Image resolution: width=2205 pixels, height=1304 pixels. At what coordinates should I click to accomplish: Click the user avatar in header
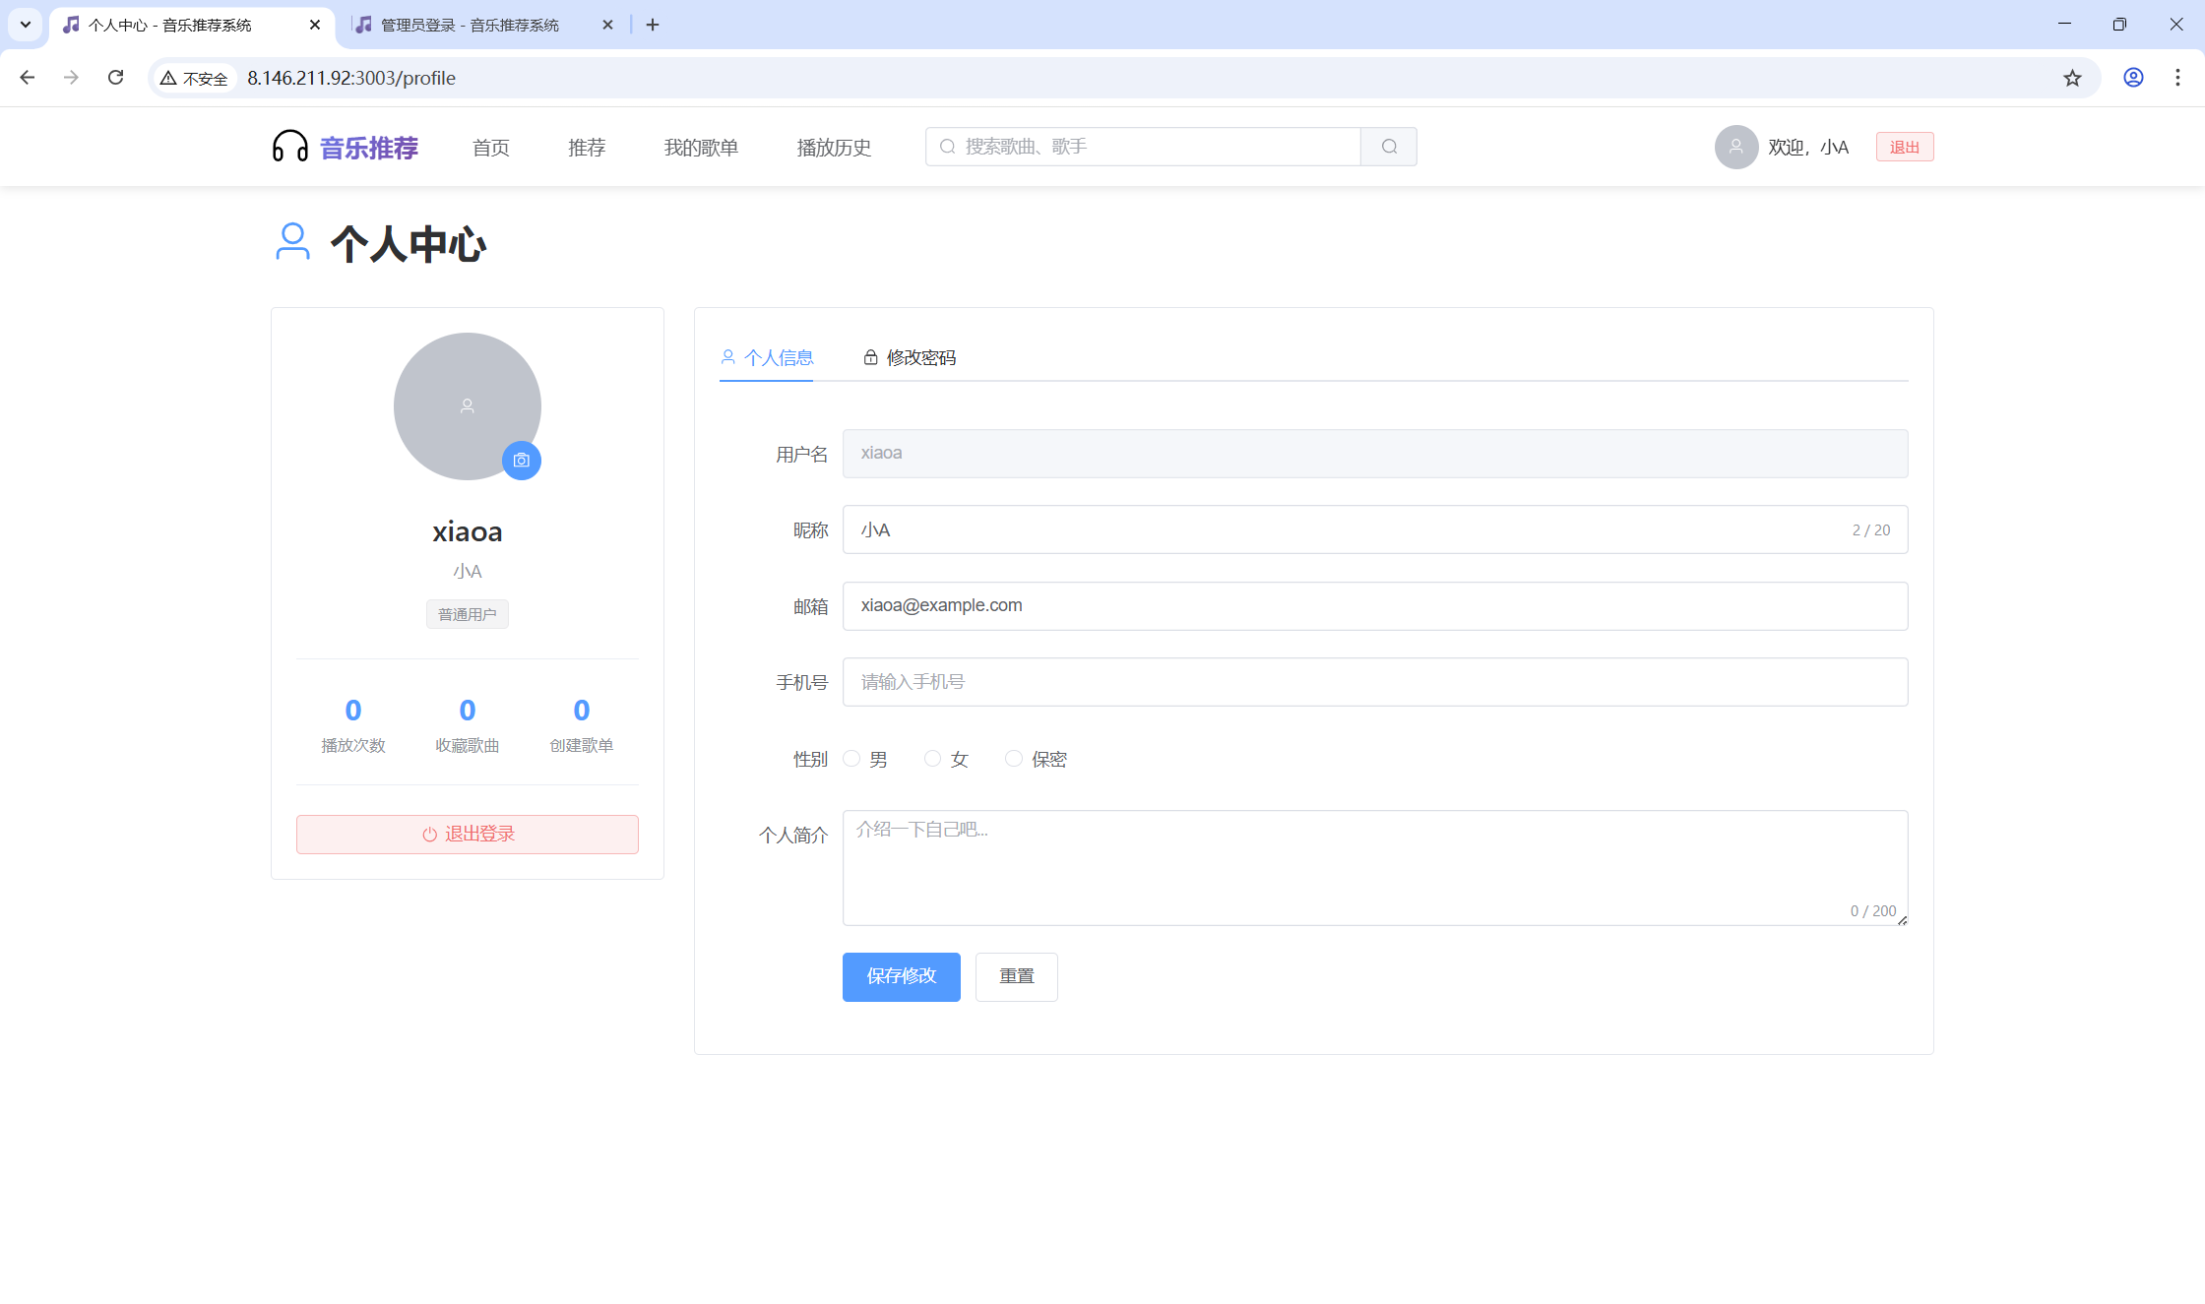tap(1736, 147)
